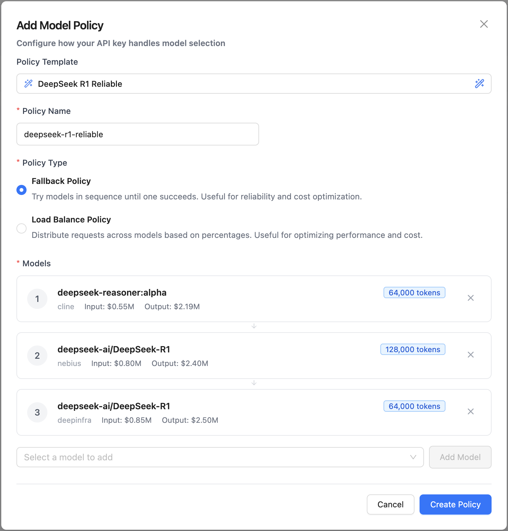Close the Add Model Policy dialog

[x=484, y=24]
